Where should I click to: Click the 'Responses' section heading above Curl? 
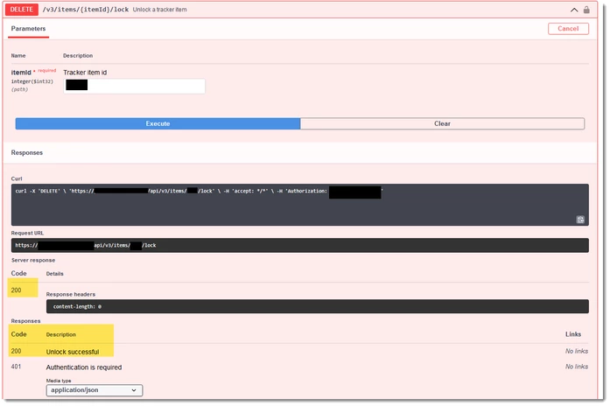coord(27,152)
